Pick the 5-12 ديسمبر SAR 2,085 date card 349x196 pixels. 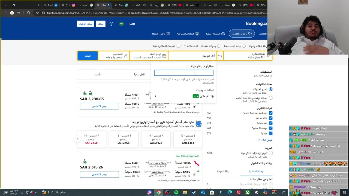(x=124, y=139)
